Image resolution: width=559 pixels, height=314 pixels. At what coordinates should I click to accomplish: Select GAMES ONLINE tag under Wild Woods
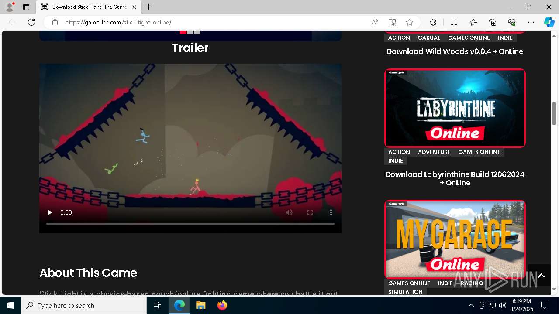469,38
